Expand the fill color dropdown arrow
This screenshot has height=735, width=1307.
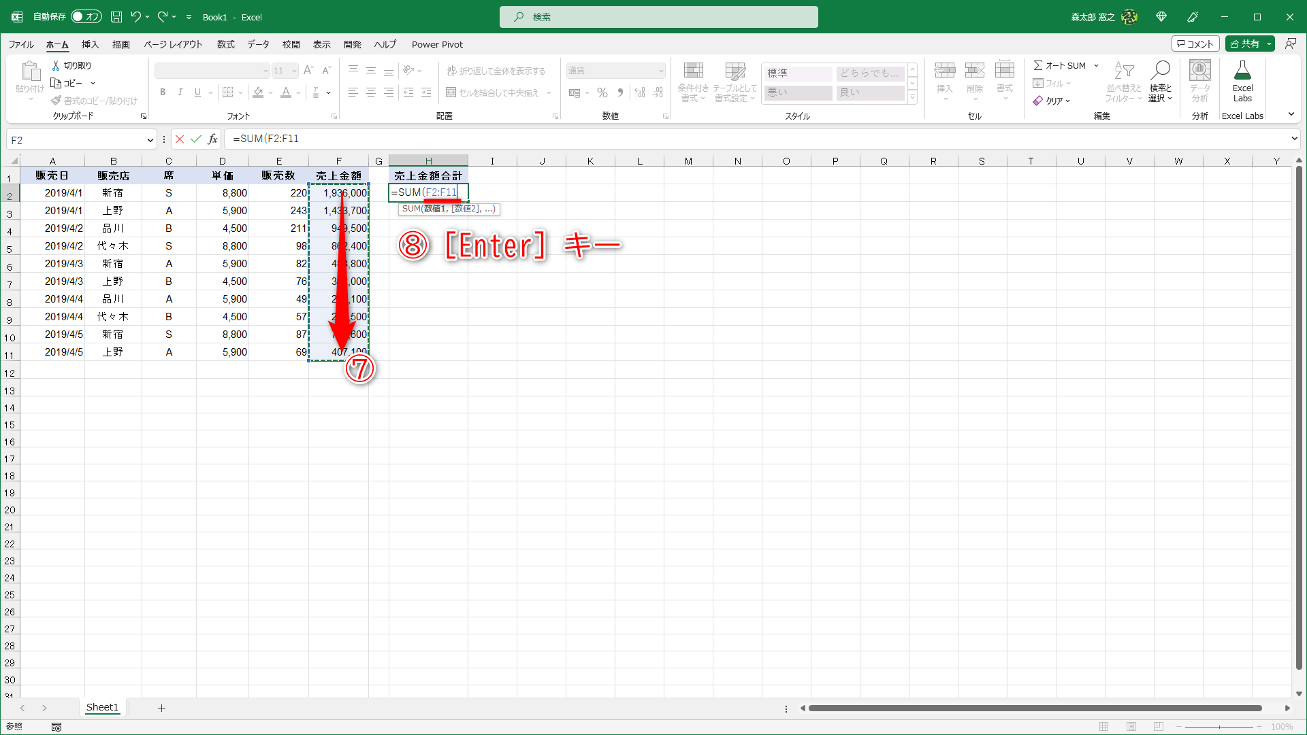click(270, 92)
